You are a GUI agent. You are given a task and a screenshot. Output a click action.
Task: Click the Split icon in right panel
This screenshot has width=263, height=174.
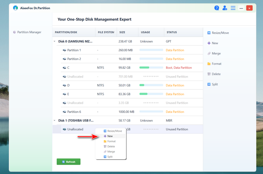[x=209, y=84]
